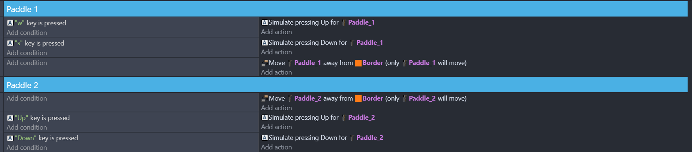The height and width of the screenshot is (152, 692).
Task: Click orange Border icon in Paddle_2 move action
Action: pyautogui.click(x=358, y=98)
